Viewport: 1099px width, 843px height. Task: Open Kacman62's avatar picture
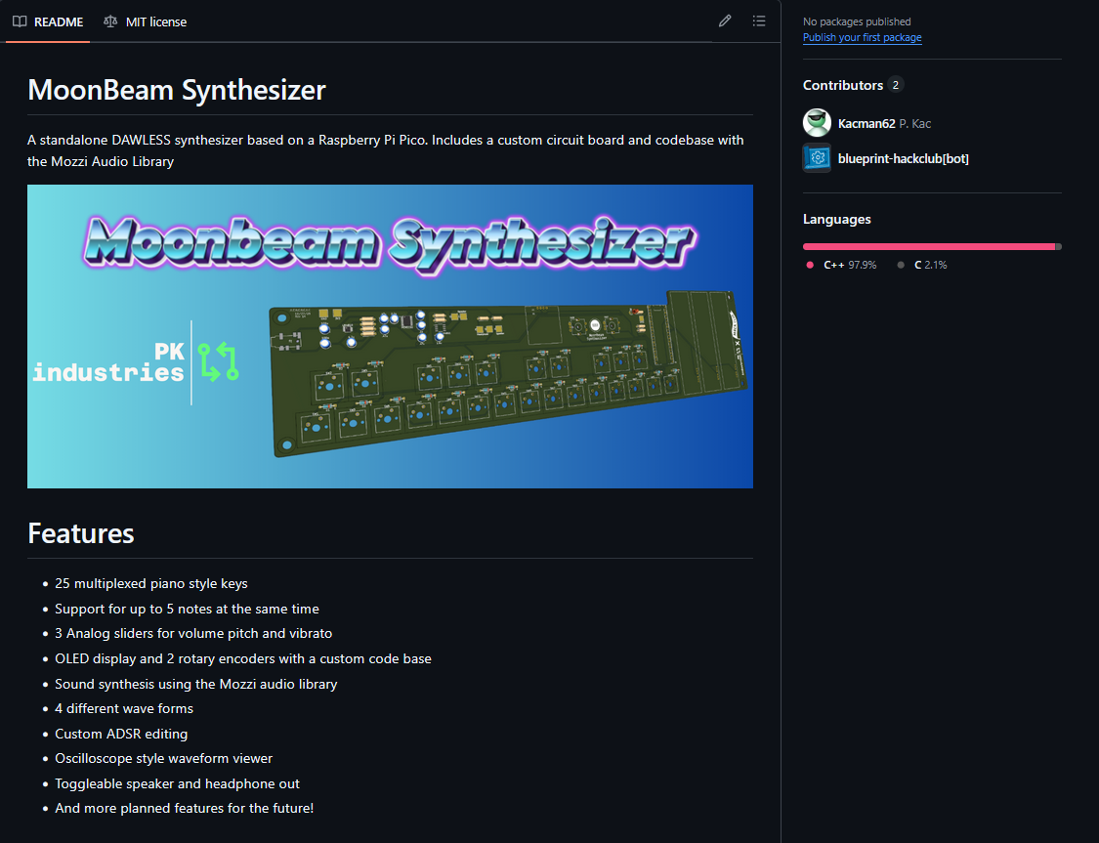tap(817, 123)
